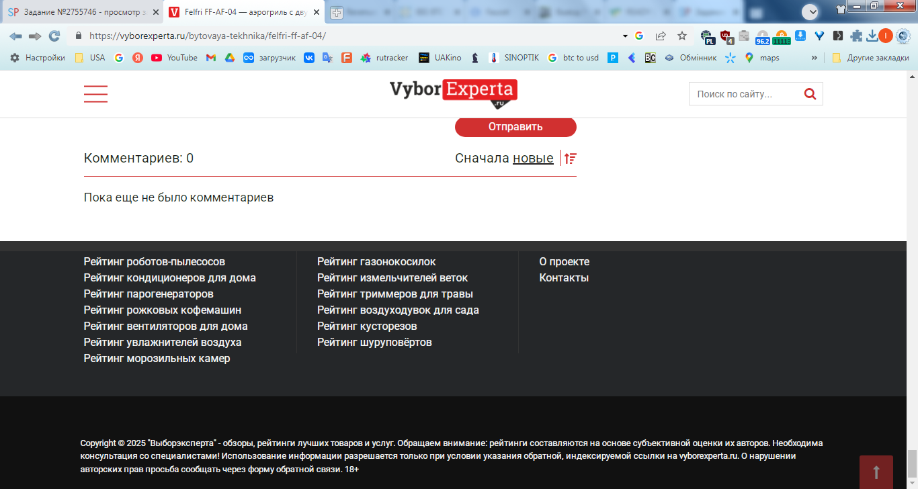The image size is (918, 489).
Task: Open 'Рейтинг воздуходувок для сада' link
Action: [398, 310]
